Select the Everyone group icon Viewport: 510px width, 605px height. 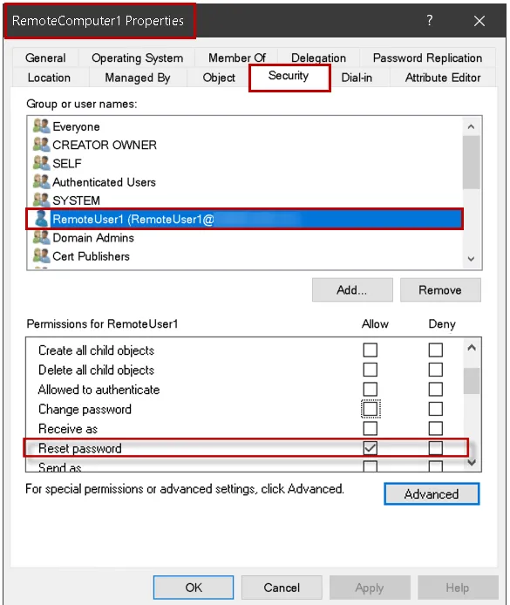point(41,126)
